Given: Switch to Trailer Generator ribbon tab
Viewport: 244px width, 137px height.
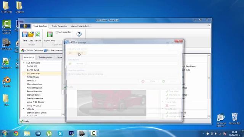Looking at the screenshot, I should coord(59,26).
